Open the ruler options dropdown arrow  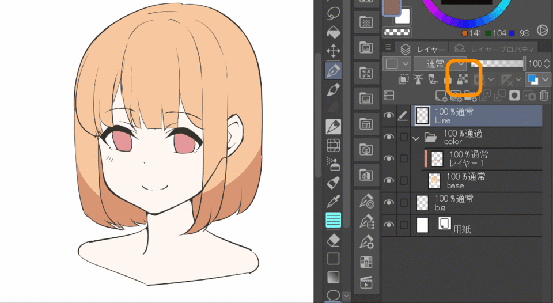pyautogui.click(x=518, y=79)
